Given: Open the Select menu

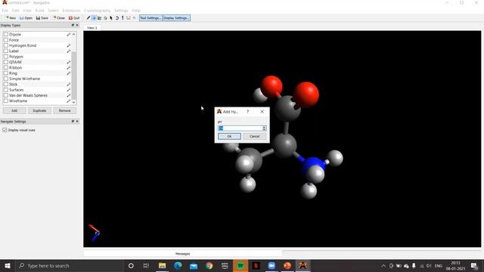Looking at the screenshot, I should click(x=53, y=11).
